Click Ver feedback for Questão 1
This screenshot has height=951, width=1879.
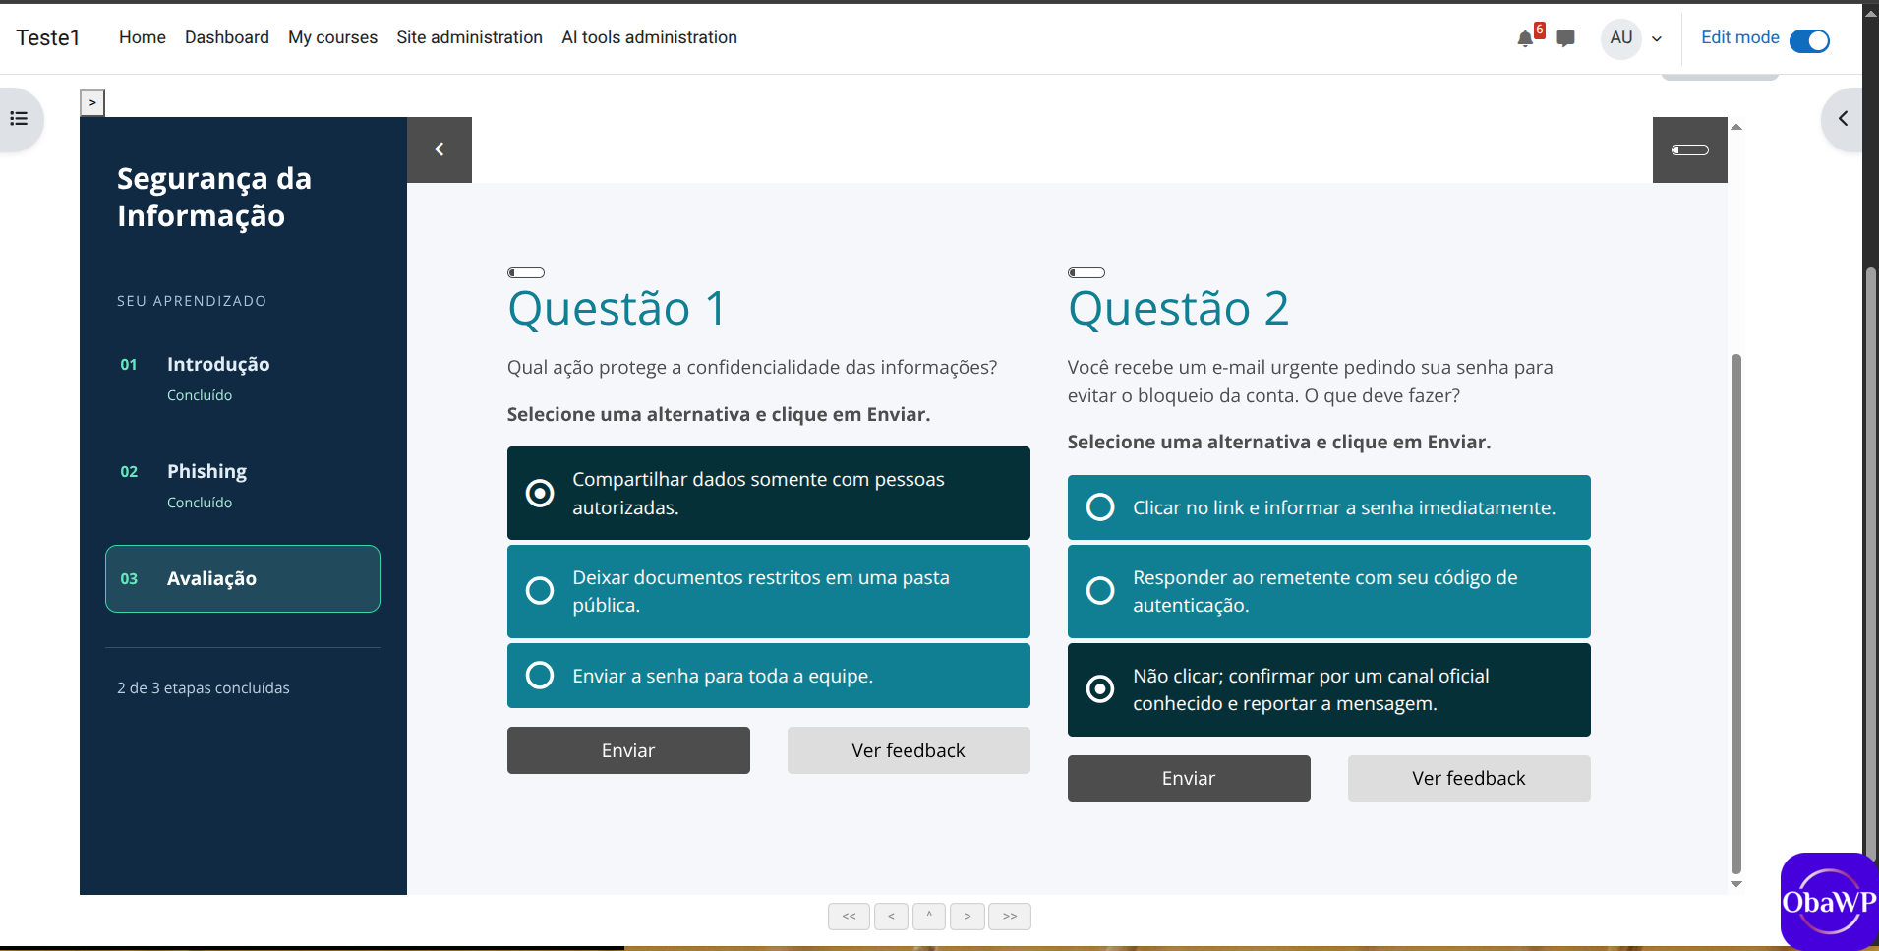pyautogui.click(x=909, y=750)
